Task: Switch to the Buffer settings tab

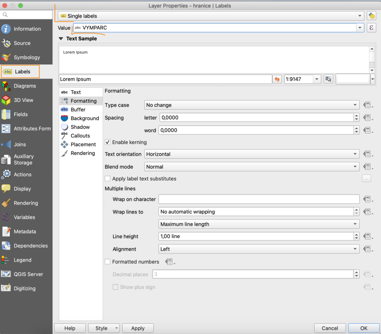Action: [x=78, y=109]
